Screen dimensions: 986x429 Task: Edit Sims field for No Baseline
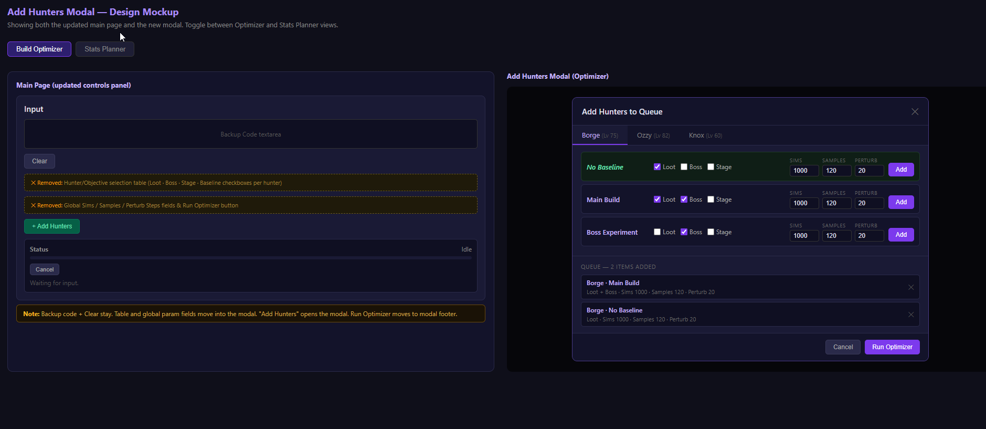(x=803, y=171)
